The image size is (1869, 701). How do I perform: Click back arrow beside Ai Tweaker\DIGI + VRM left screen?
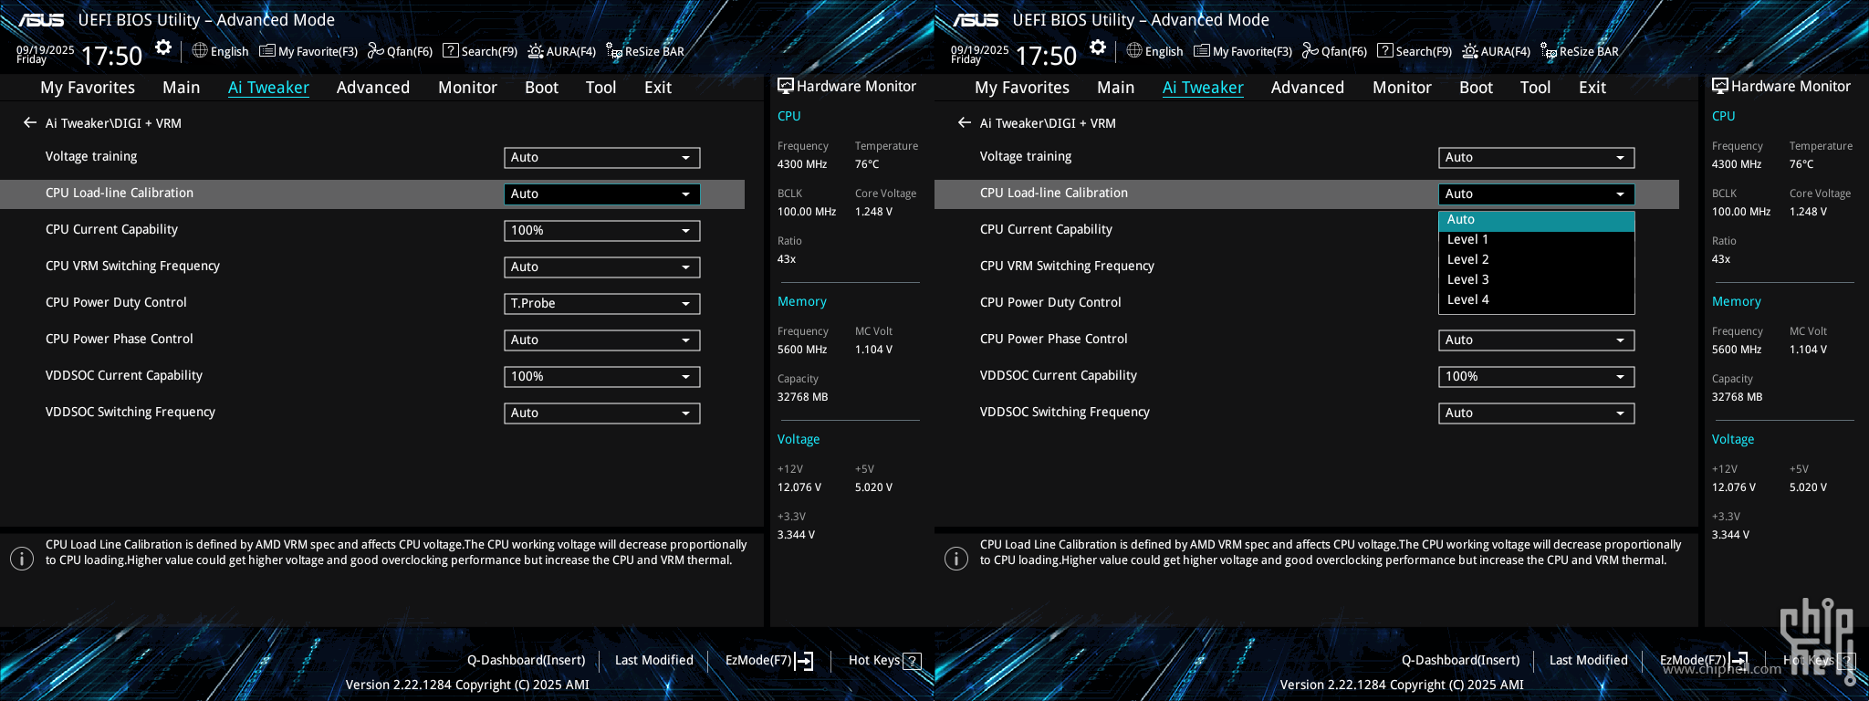coord(30,122)
